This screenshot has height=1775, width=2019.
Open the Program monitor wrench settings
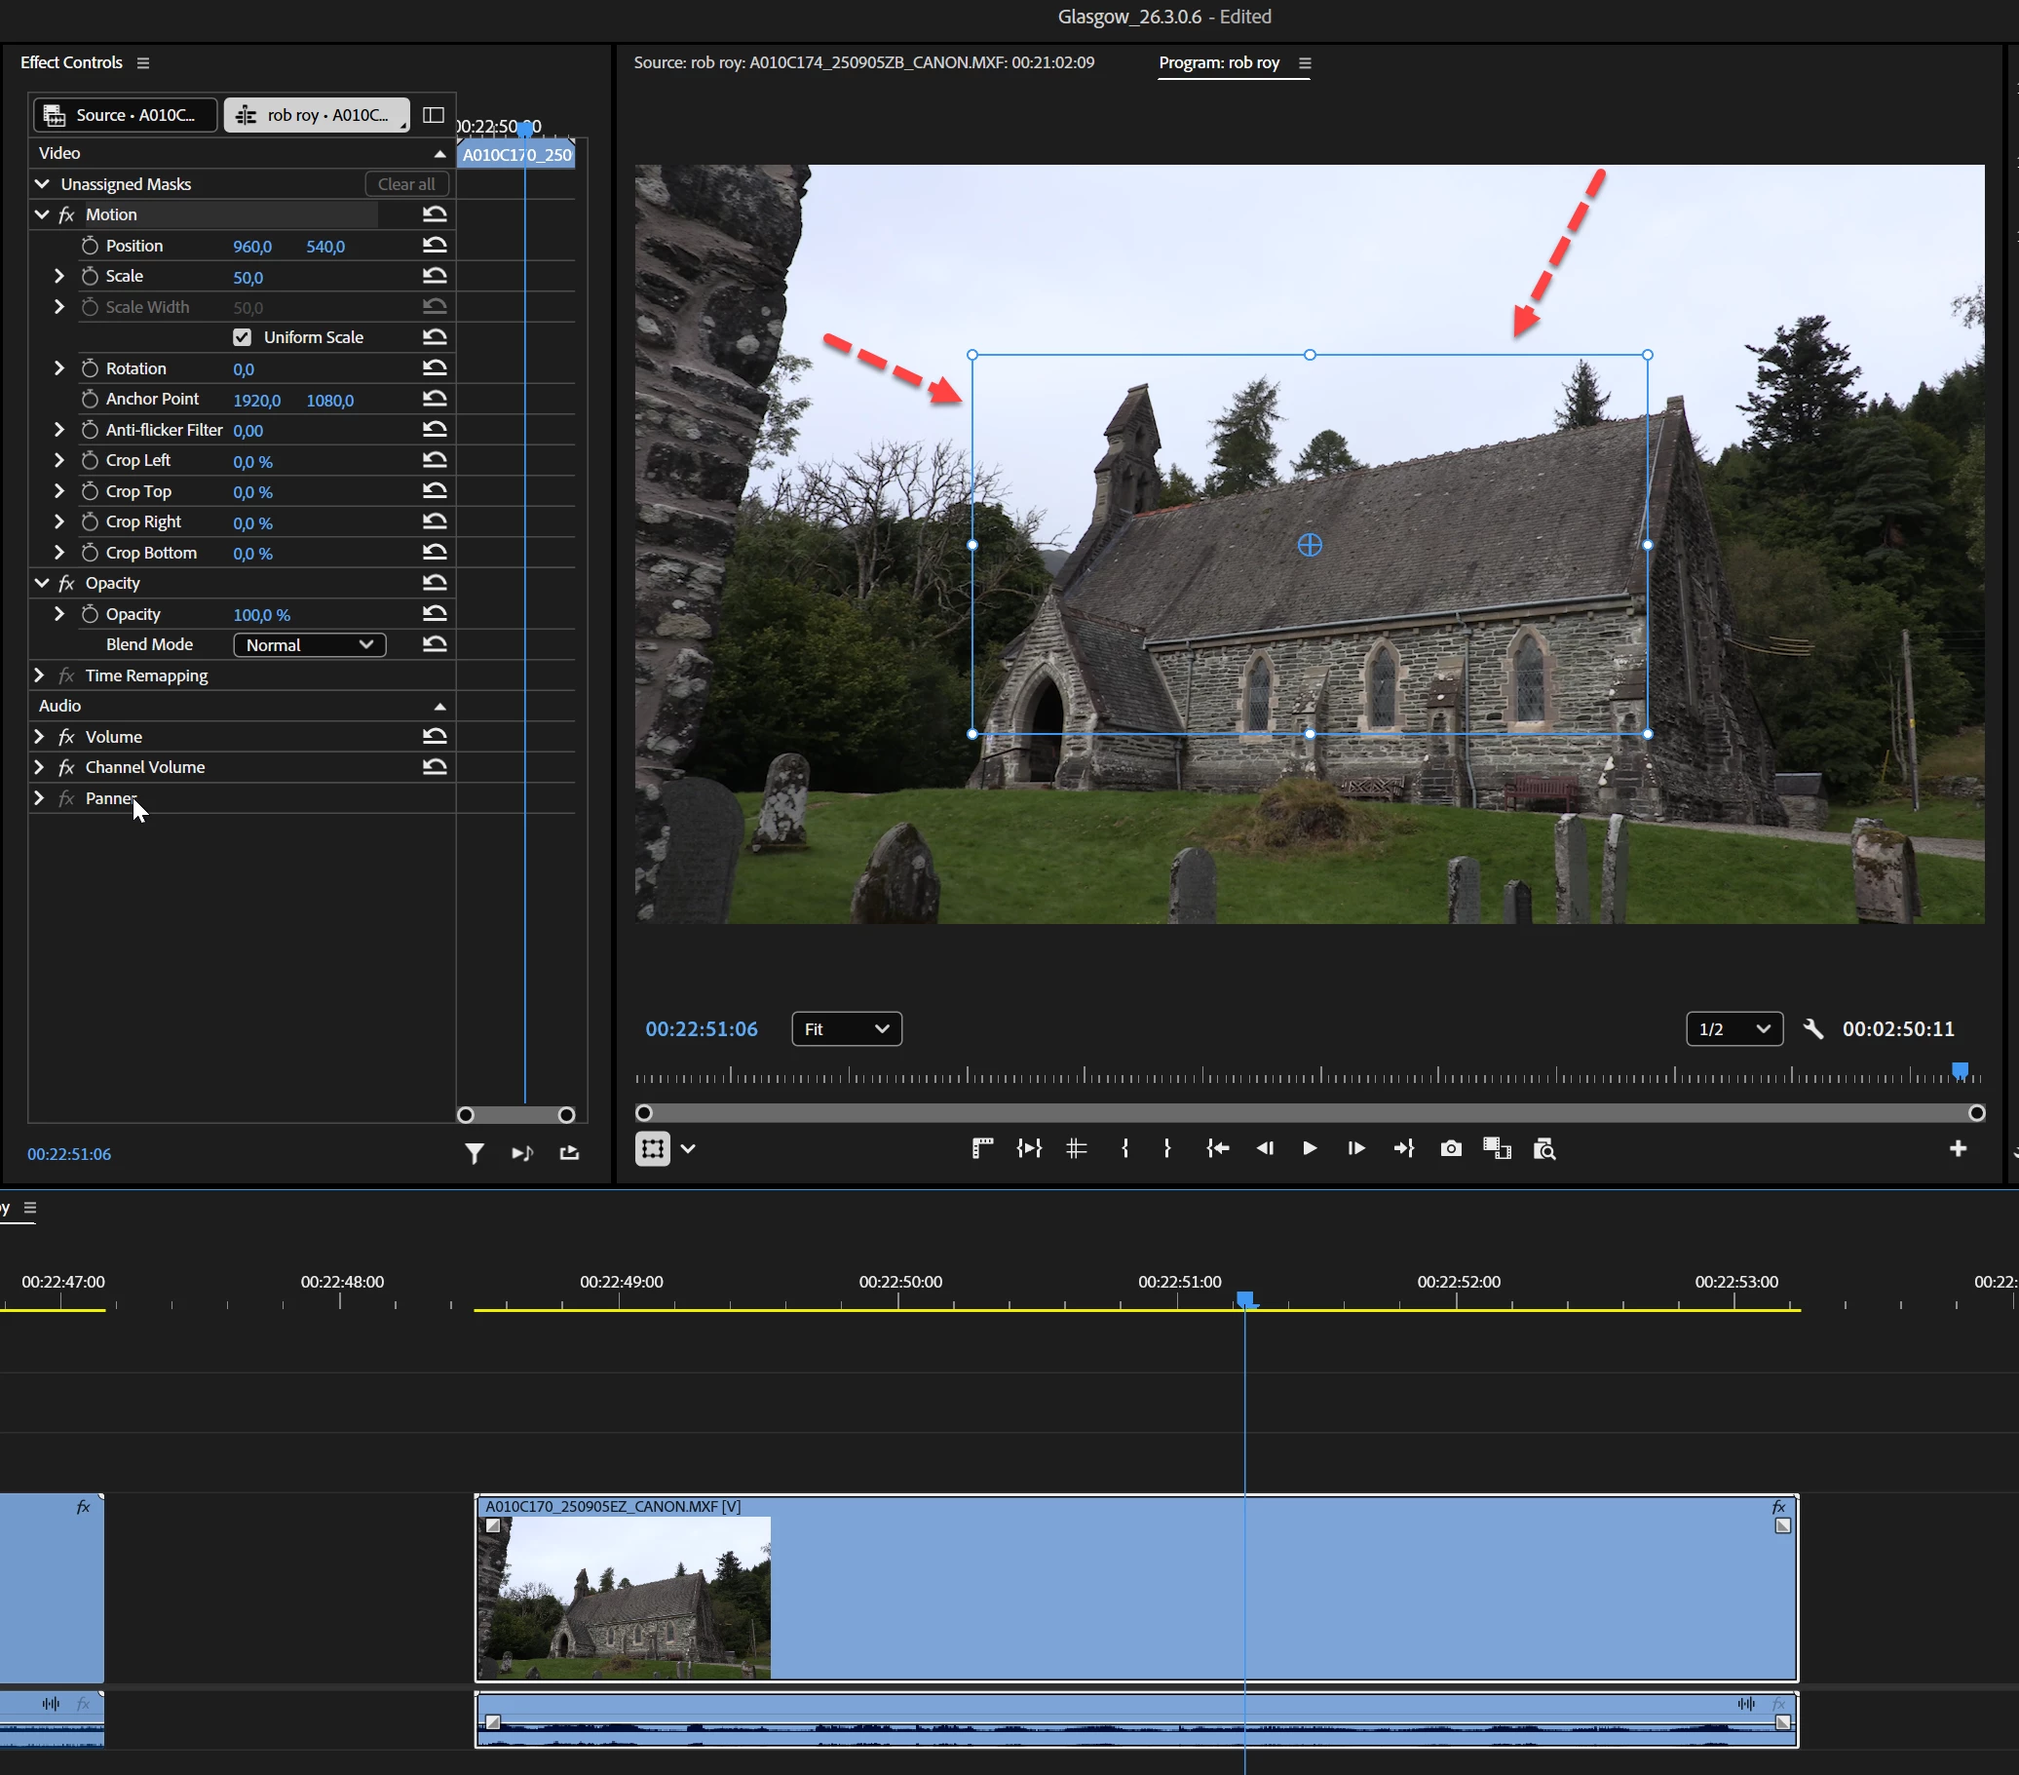click(1812, 1028)
